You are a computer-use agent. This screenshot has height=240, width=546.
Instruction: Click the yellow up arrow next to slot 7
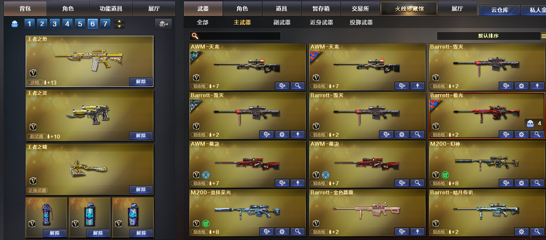[119, 22]
